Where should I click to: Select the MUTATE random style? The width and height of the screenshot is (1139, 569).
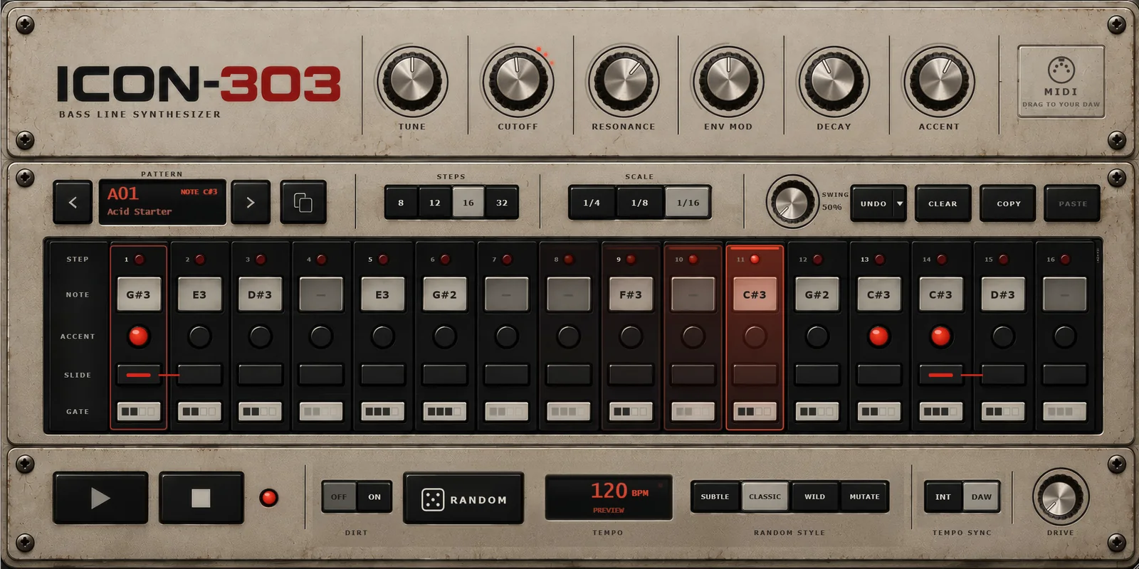click(x=864, y=496)
